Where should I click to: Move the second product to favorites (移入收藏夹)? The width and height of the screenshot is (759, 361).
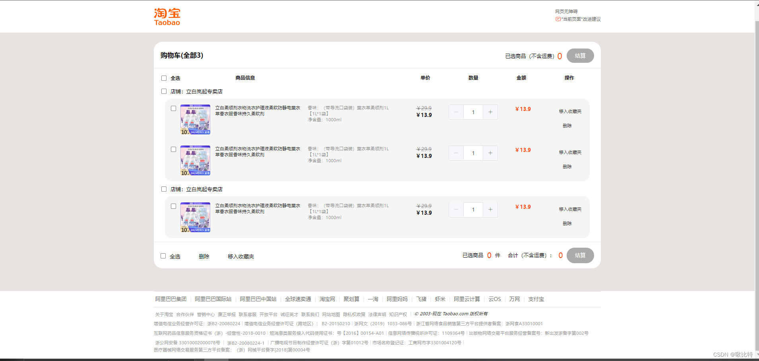point(570,152)
